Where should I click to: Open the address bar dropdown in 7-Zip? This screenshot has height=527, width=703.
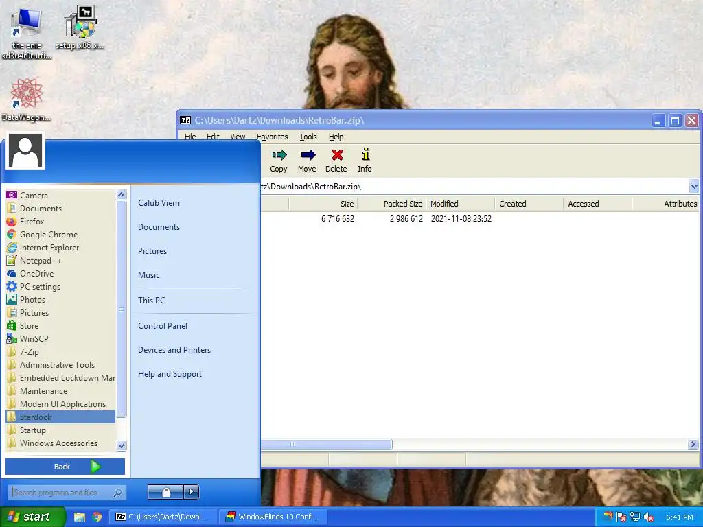point(694,186)
